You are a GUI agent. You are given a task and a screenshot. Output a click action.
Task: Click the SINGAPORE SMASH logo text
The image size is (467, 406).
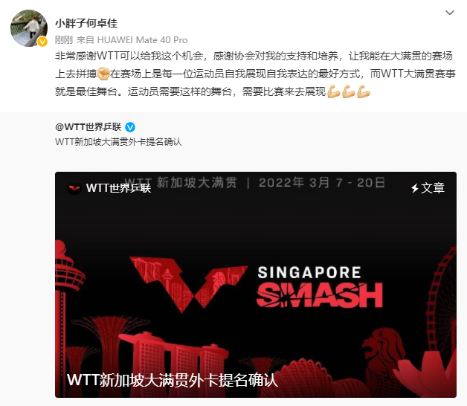pos(320,286)
